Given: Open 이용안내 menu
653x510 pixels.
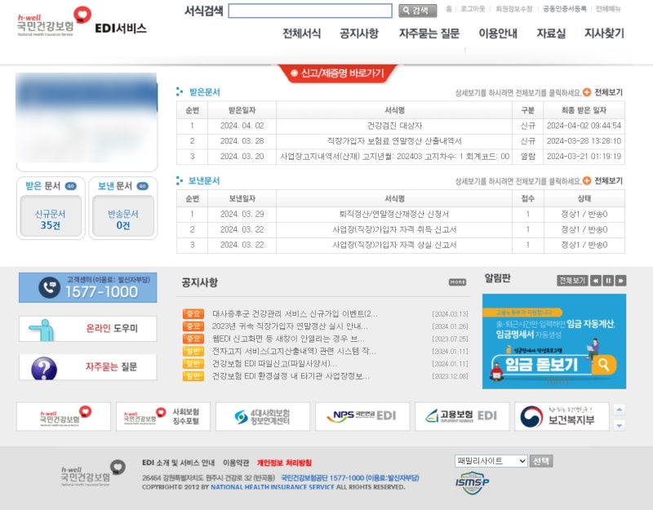Looking at the screenshot, I should [498, 33].
